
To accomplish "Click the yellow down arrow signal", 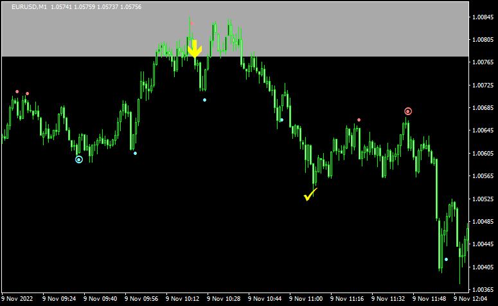I will (x=195, y=50).
